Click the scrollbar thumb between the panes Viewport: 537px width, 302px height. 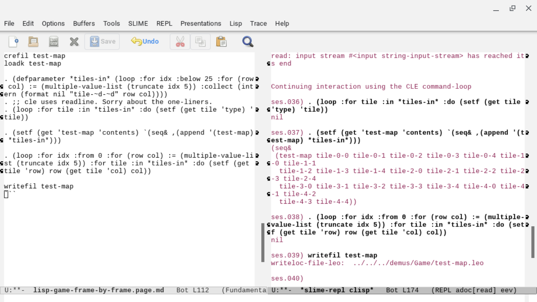click(263, 242)
